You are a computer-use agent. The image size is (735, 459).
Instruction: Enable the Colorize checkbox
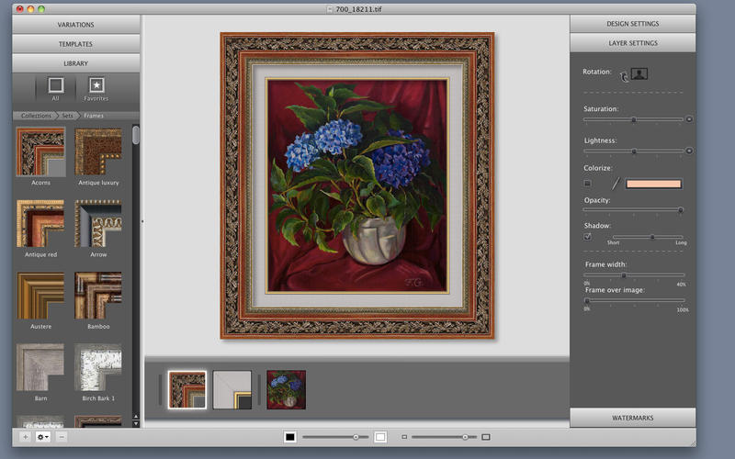pyautogui.click(x=588, y=184)
